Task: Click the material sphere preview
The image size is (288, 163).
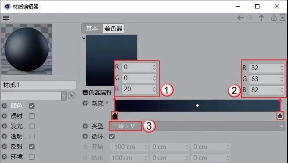Action: tap(26, 49)
